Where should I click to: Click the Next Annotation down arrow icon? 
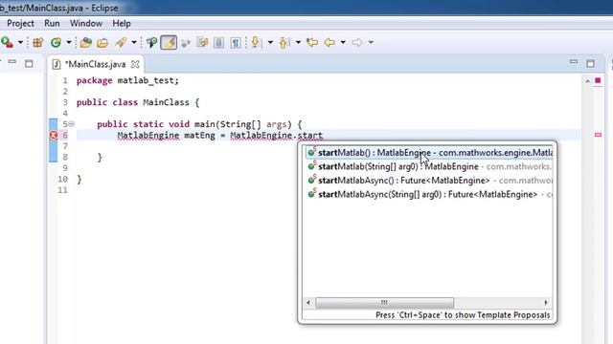pyautogui.click(x=256, y=42)
